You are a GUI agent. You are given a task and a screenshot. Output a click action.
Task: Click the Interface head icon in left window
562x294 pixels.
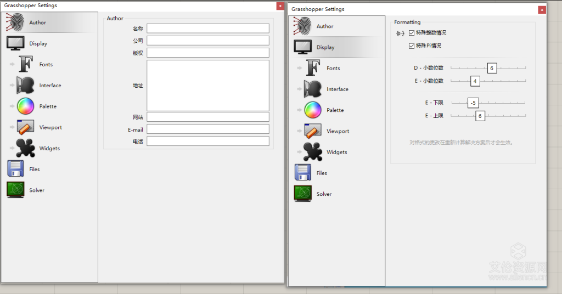point(25,85)
